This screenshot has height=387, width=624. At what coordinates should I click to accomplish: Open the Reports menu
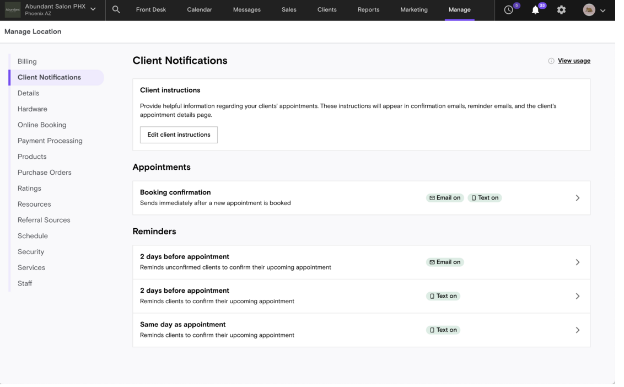point(368,10)
